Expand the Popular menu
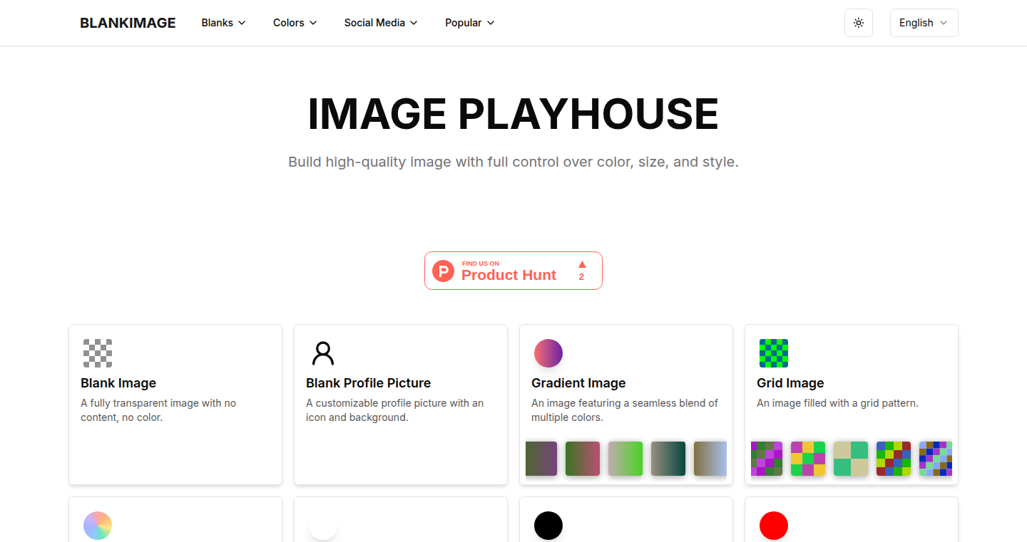The image size is (1027, 542). [x=469, y=23]
